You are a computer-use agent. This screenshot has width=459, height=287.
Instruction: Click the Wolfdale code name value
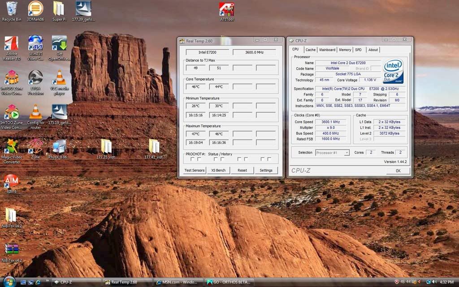(x=332, y=68)
